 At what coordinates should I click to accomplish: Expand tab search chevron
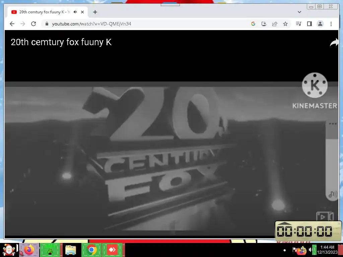click(x=299, y=12)
